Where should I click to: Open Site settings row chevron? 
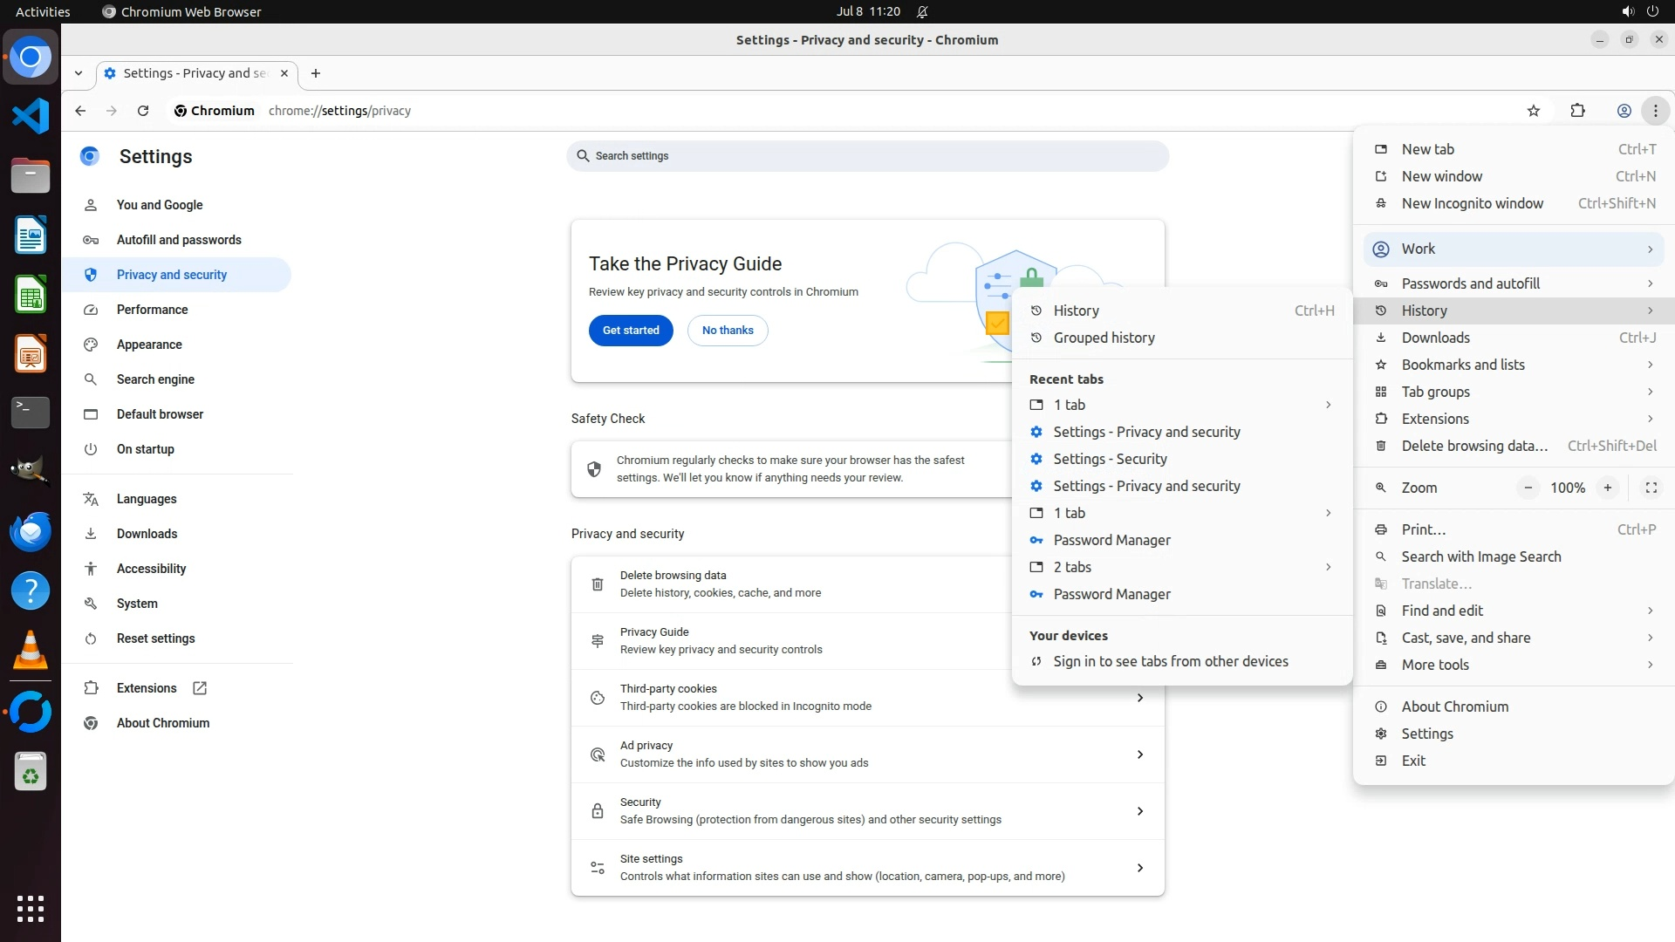(x=1139, y=868)
